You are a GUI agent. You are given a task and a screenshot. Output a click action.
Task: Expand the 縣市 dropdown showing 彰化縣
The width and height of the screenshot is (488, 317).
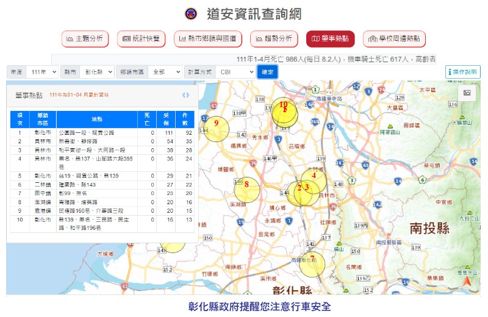point(96,72)
